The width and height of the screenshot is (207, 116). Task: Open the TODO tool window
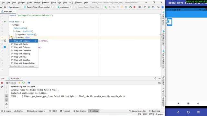click(x=53, y=111)
